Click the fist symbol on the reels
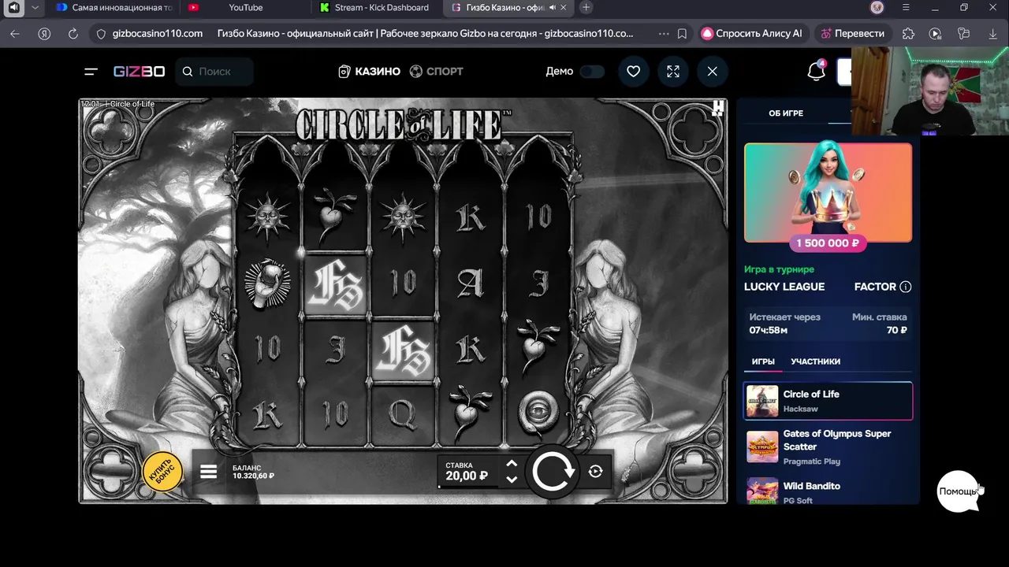Viewport: 1009px width, 567px height. pos(267,284)
